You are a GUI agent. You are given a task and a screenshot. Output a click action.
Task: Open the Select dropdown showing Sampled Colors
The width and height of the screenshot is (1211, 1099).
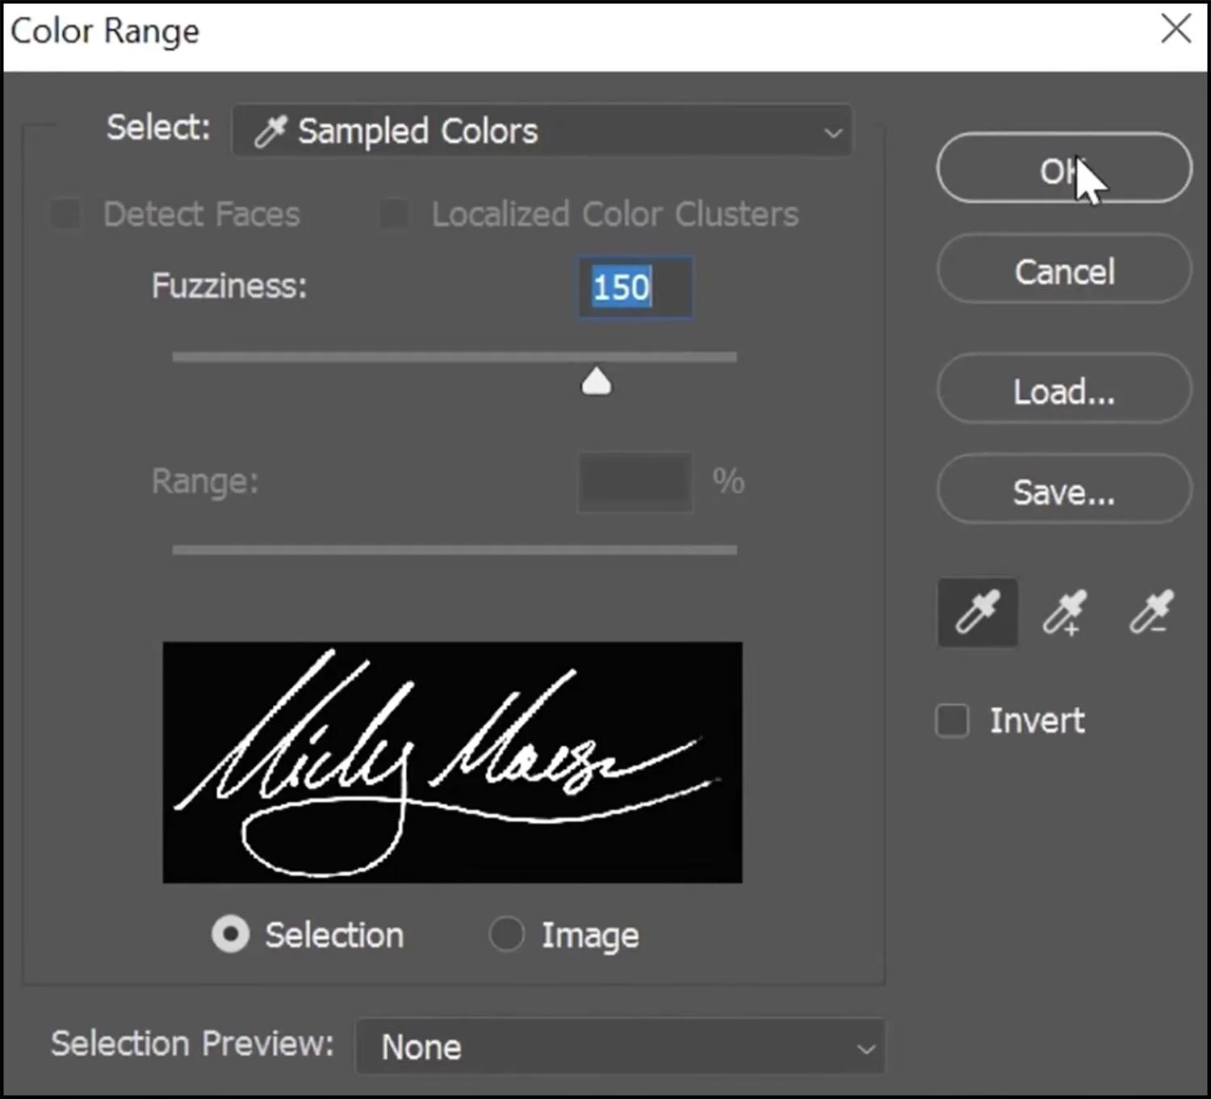click(x=541, y=131)
